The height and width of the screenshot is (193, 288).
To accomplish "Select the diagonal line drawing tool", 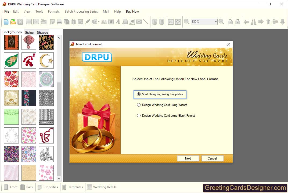I will (x=146, y=22).
